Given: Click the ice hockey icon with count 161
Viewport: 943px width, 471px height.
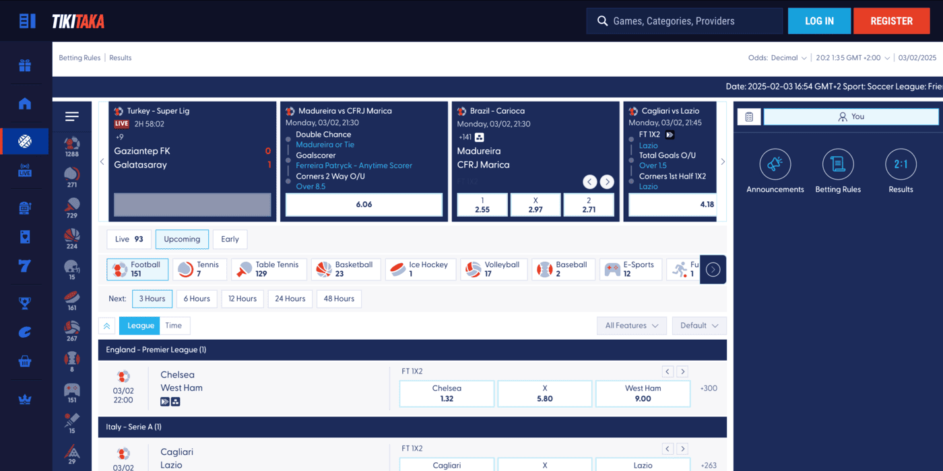Looking at the screenshot, I should [72, 301].
